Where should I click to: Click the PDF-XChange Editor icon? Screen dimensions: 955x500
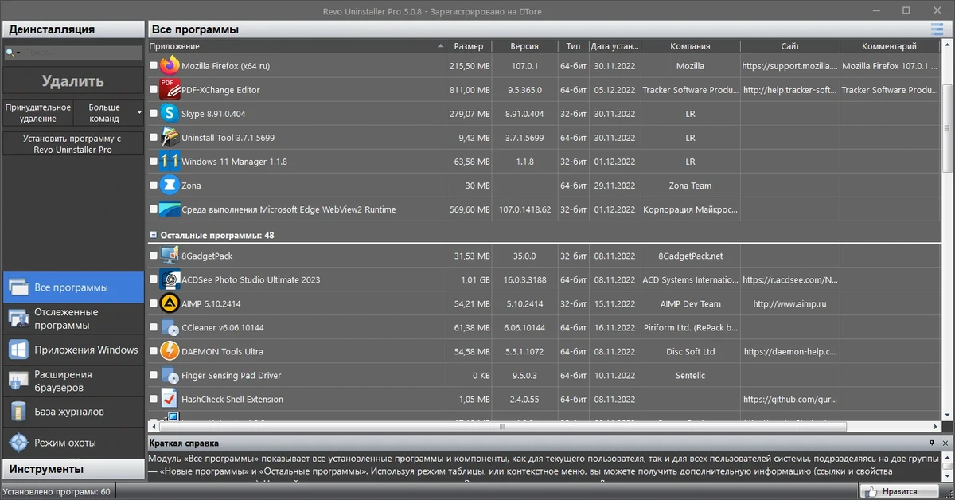[170, 90]
